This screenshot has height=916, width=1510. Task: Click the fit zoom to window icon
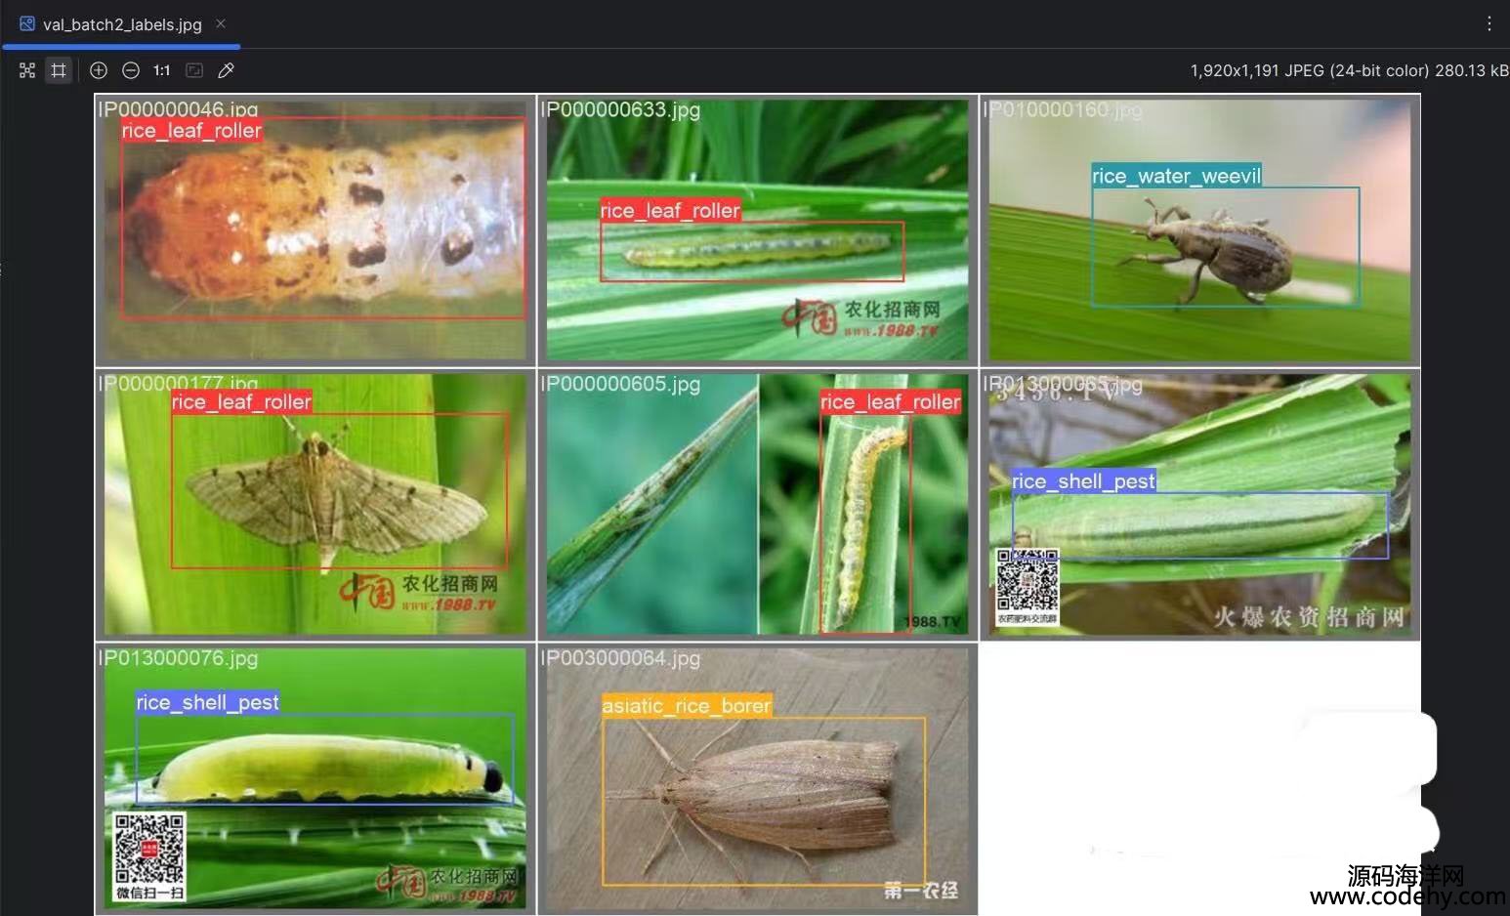pyautogui.click(x=194, y=70)
